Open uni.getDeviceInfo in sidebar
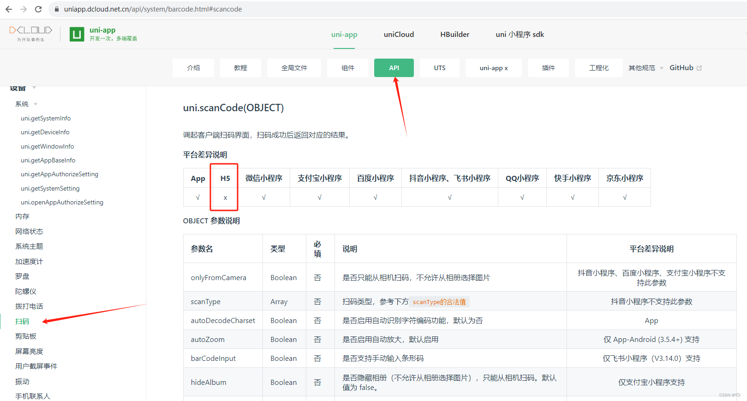The image size is (747, 401). 45,132
